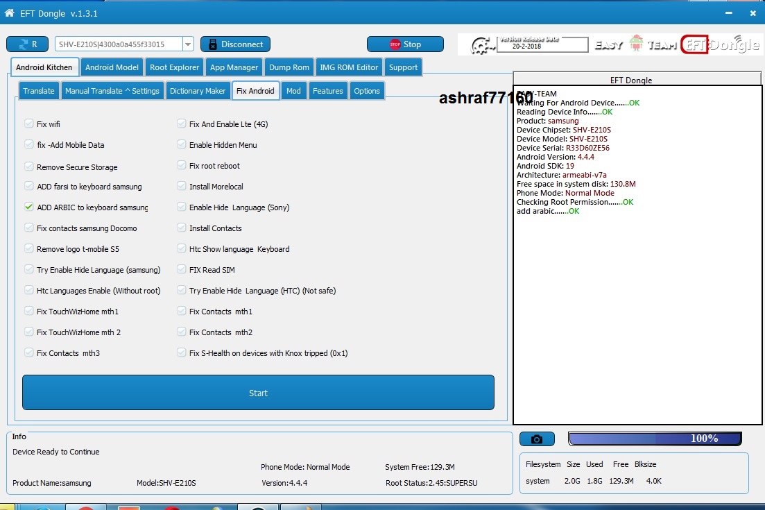Click the camera screenshot button
Viewport: 765px width, 510px height.
click(x=537, y=439)
